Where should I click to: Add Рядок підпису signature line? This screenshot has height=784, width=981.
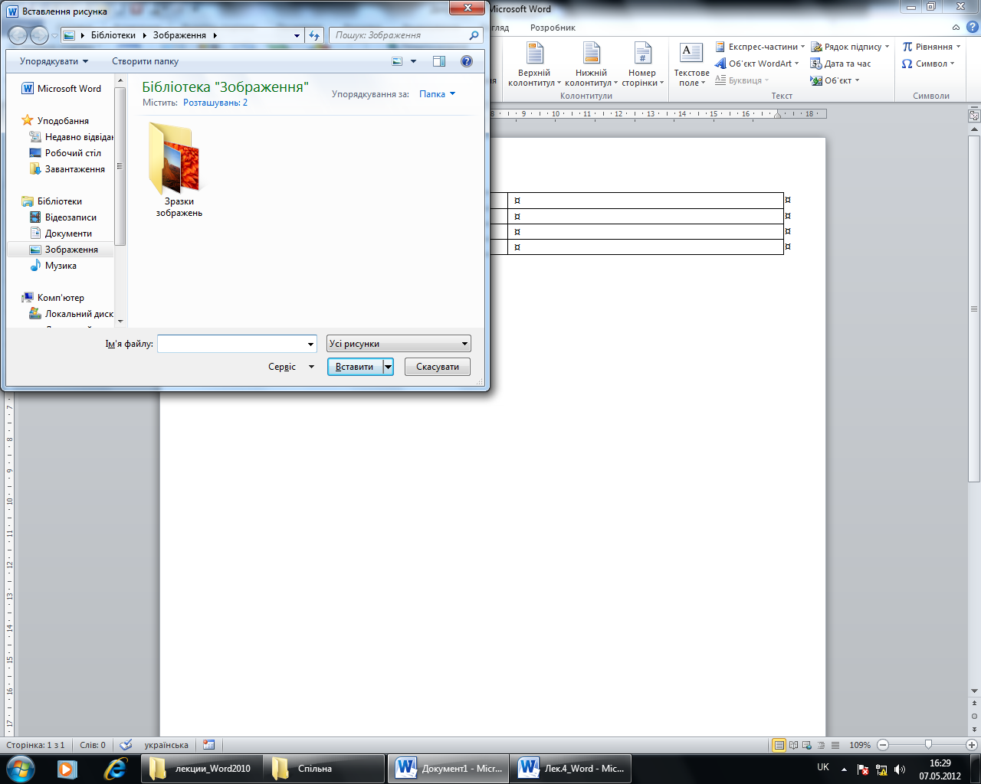click(x=850, y=47)
